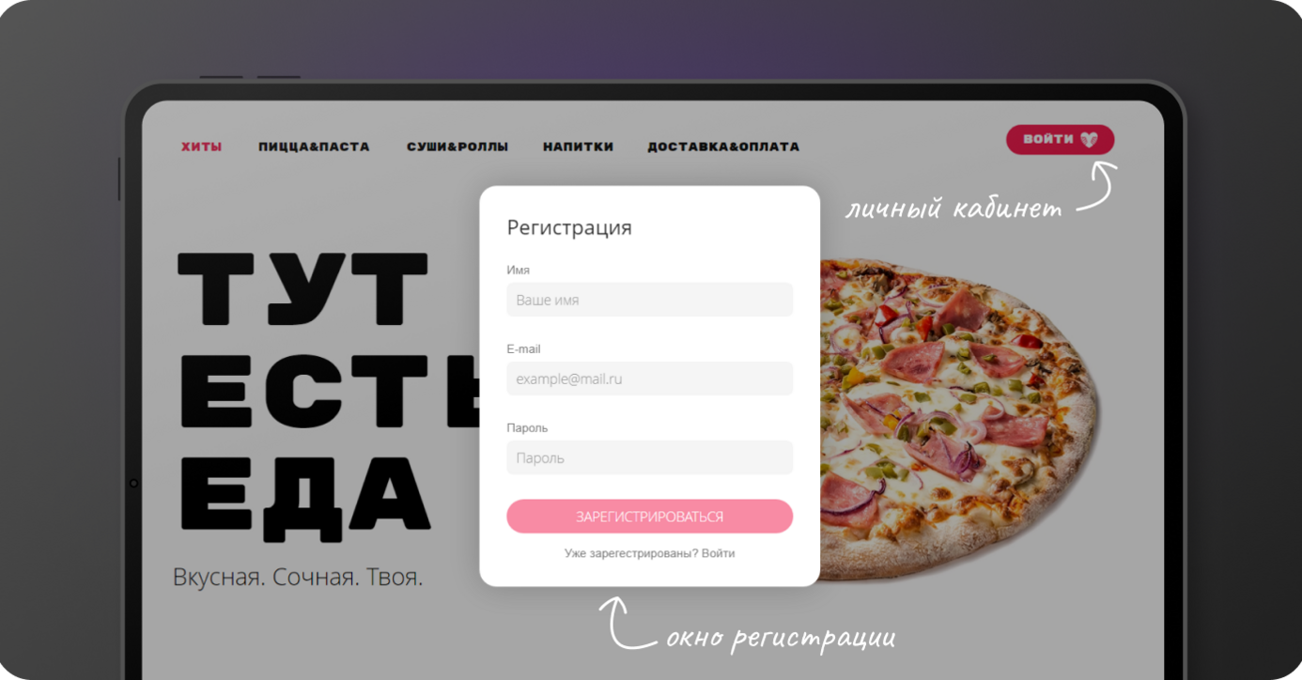Click the tablet front camera dot
This screenshot has height=680, width=1302.
tap(133, 483)
